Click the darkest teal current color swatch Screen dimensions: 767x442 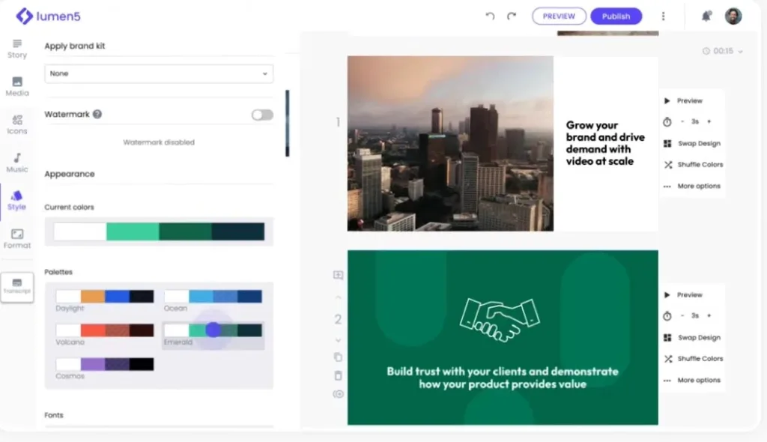point(238,231)
